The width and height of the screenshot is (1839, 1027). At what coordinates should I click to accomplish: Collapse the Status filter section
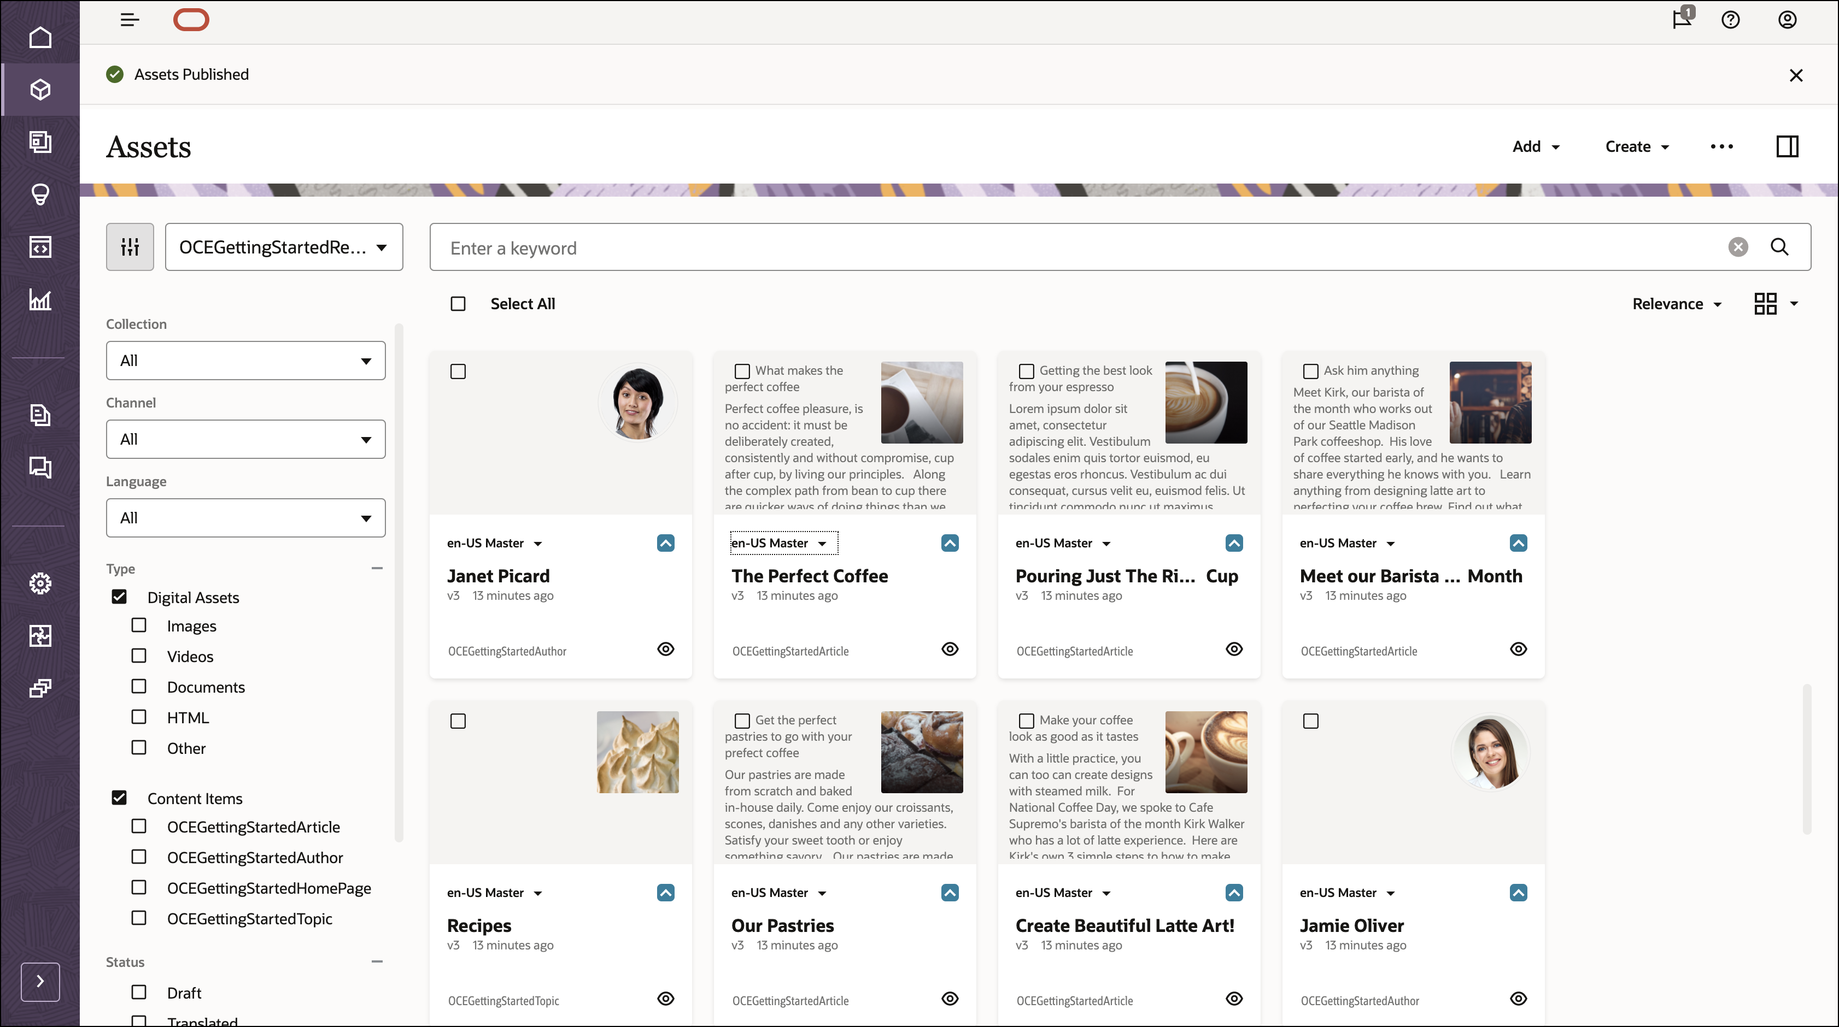click(378, 961)
